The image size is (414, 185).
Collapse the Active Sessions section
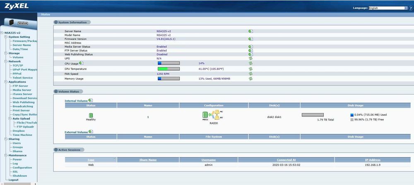(56, 149)
